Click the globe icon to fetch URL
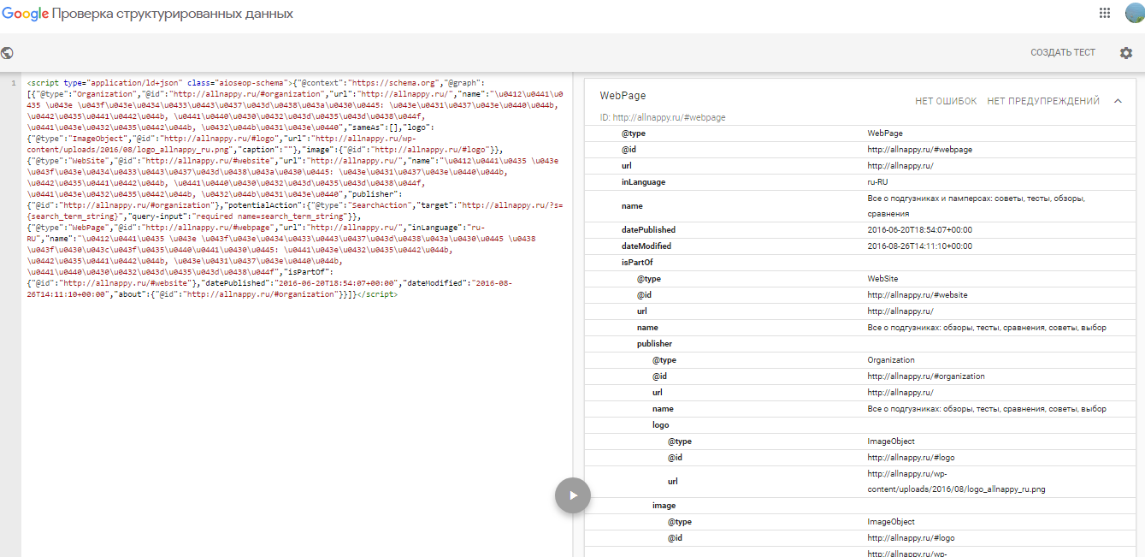Screen dimensions: 1145x557 click(x=8, y=52)
